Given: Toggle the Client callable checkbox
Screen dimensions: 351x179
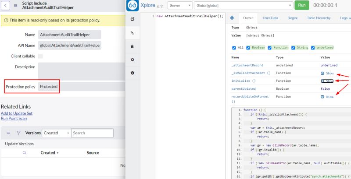Looking at the screenshot, I should (x=40, y=56).
